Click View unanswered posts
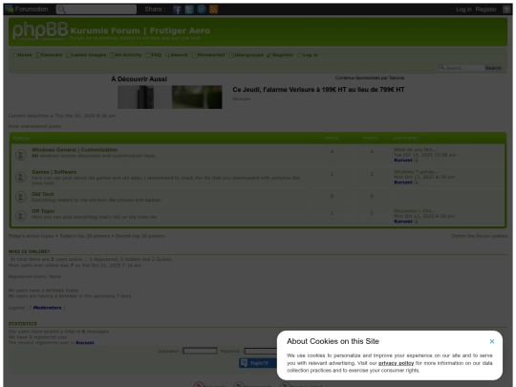The image size is (516, 387). click(x=34, y=126)
